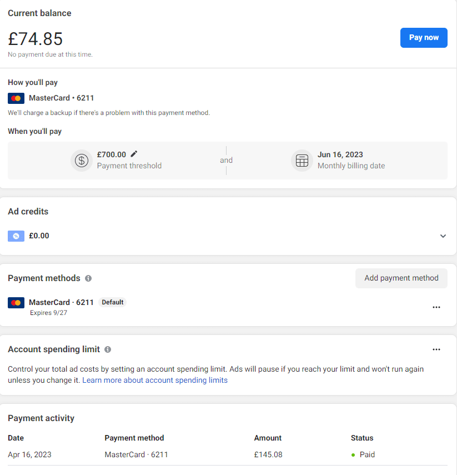Screen dimensions: 457x475
Task: Select the Apr 16, 2023 payment row
Action: (x=29, y=454)
